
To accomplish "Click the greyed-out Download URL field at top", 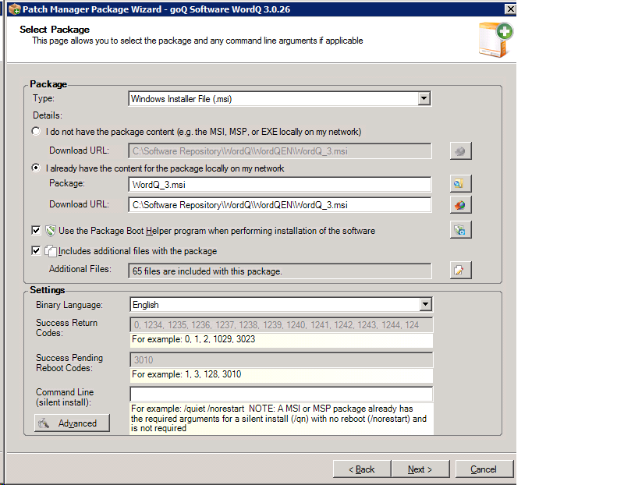I will pos(280,151).
